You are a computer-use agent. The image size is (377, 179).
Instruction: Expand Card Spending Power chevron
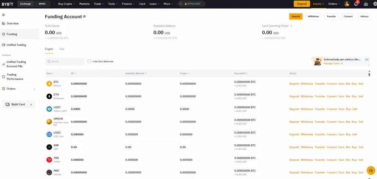(x=292, y=26)
